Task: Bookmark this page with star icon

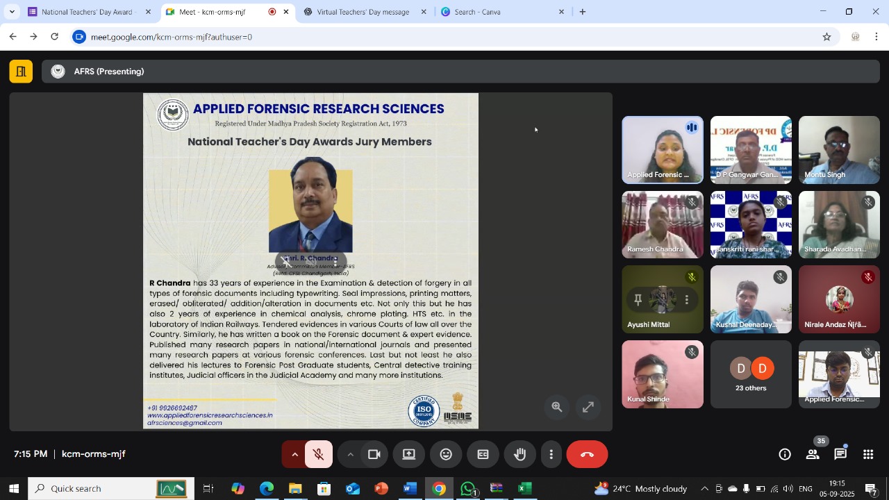Action: pos(826,37)
